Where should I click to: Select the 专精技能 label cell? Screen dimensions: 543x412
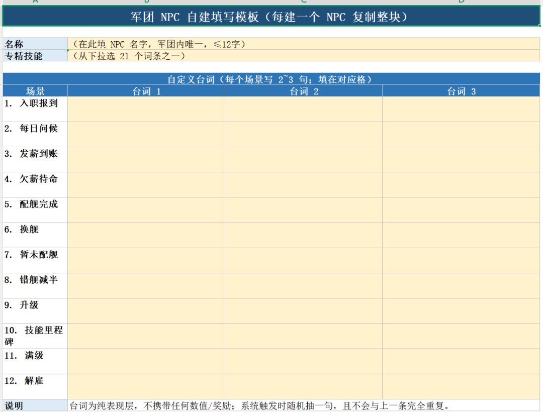[35, 56]
